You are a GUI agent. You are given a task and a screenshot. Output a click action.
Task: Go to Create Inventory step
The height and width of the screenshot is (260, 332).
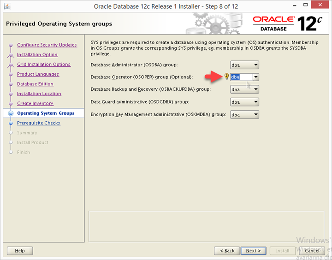tap(35, 103)
